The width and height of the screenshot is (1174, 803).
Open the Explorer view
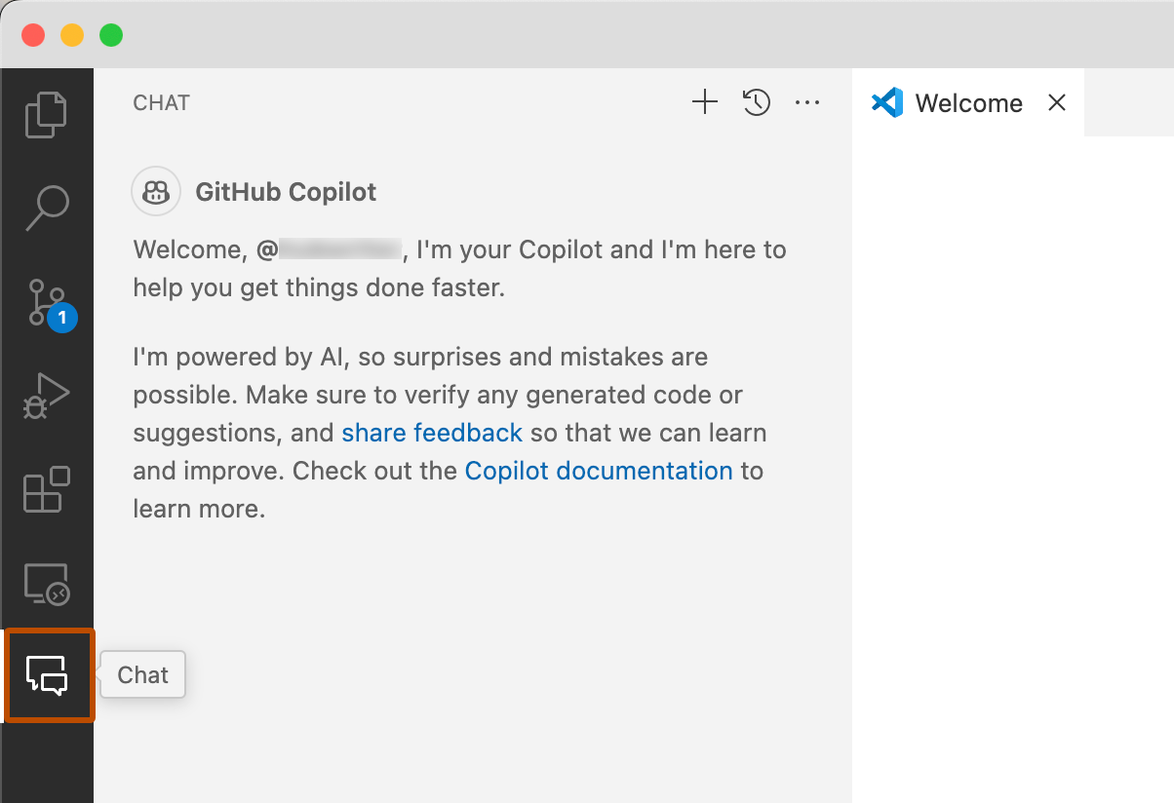47,114
